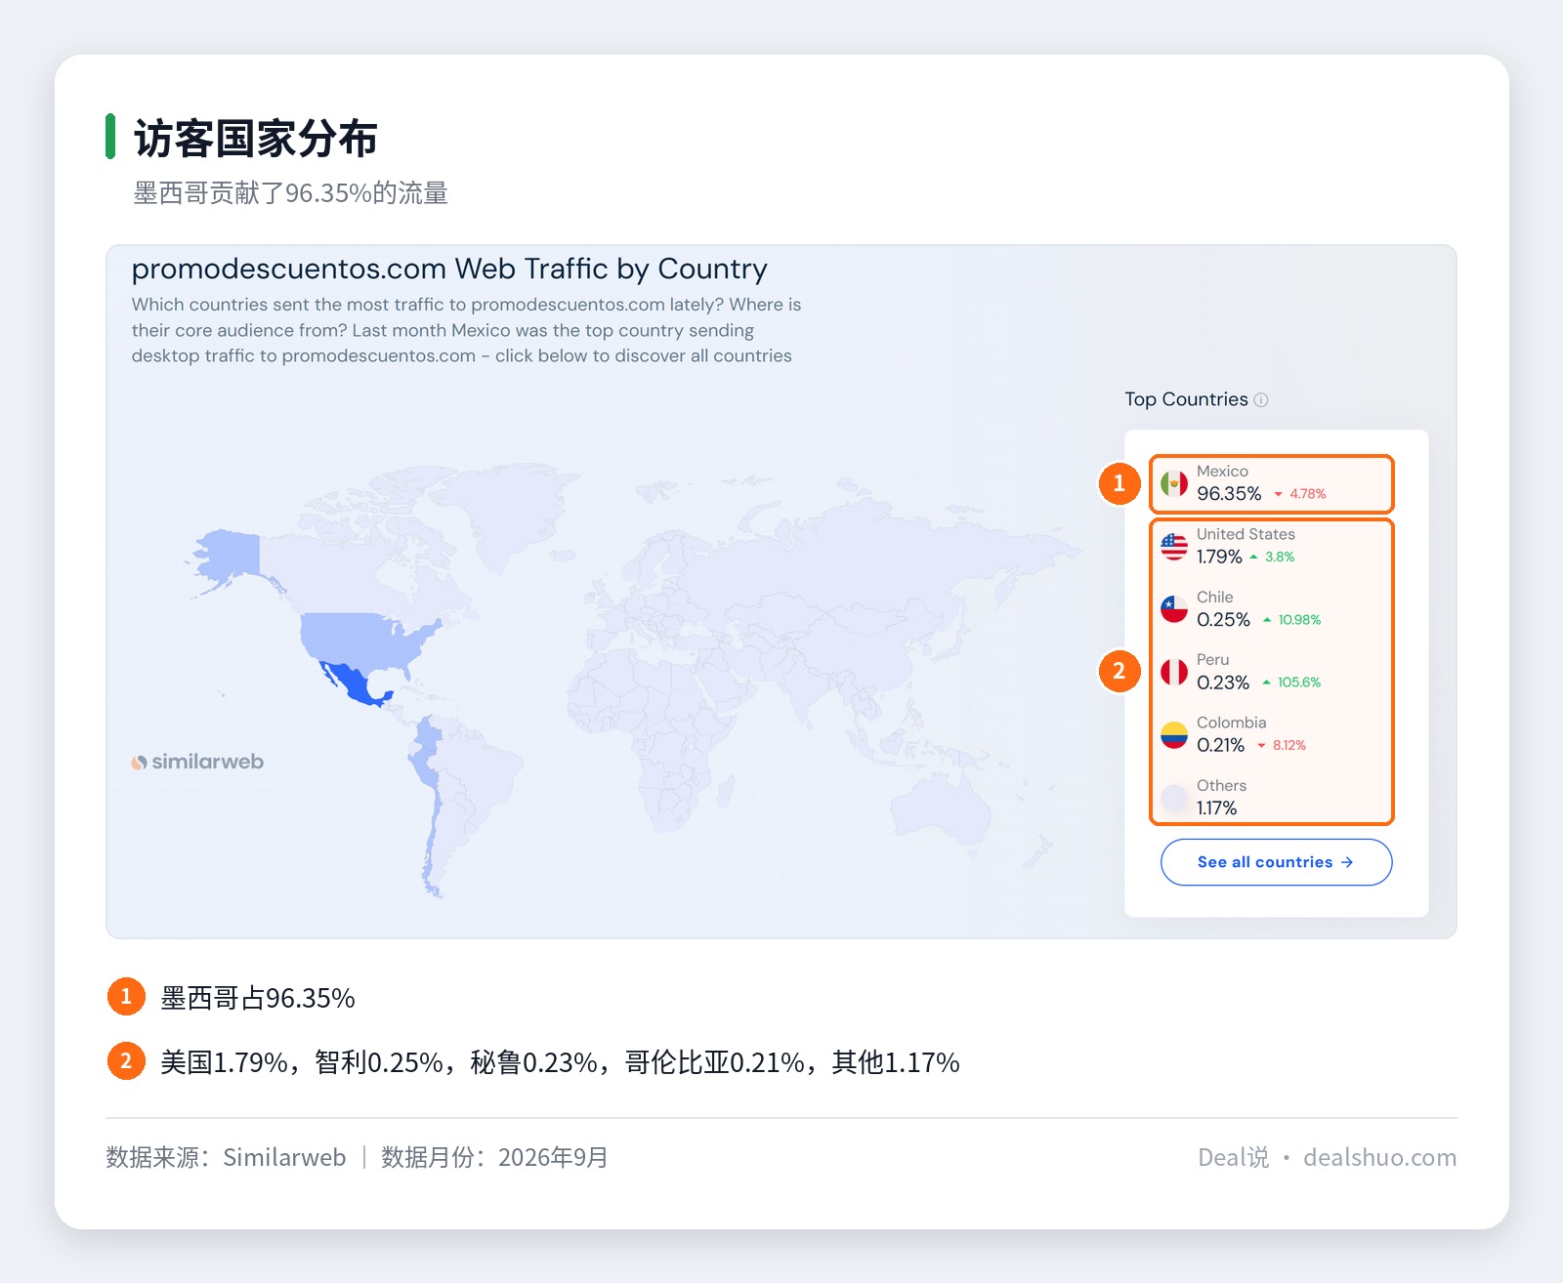Click the Mexico flag icon

(x=1174, y=483)
